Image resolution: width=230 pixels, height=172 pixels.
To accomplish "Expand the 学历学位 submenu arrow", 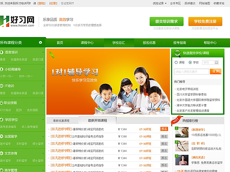I will [x=43, y=120].
